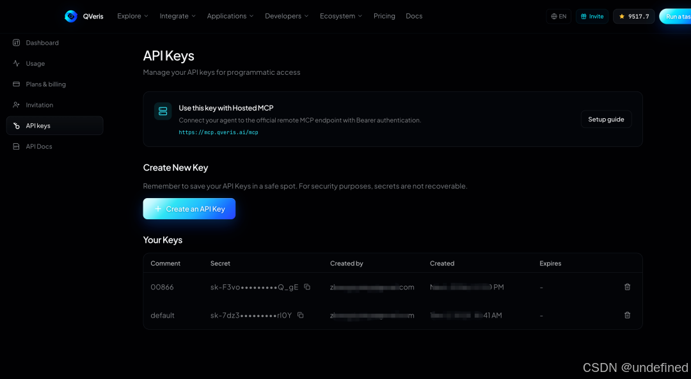Click the API Docs sidebar icon
The width and height of the screenshot is (691, 379).
point(16,146)
